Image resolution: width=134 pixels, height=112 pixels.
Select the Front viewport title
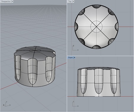click(x=71, y=58)
